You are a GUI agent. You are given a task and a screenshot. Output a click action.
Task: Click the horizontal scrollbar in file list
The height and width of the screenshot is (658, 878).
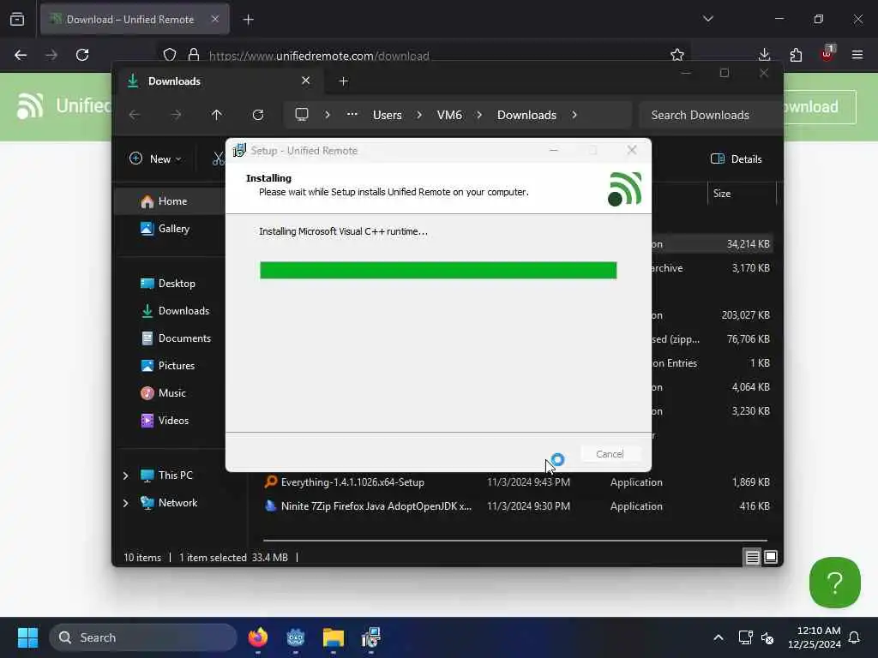[515, 541]
